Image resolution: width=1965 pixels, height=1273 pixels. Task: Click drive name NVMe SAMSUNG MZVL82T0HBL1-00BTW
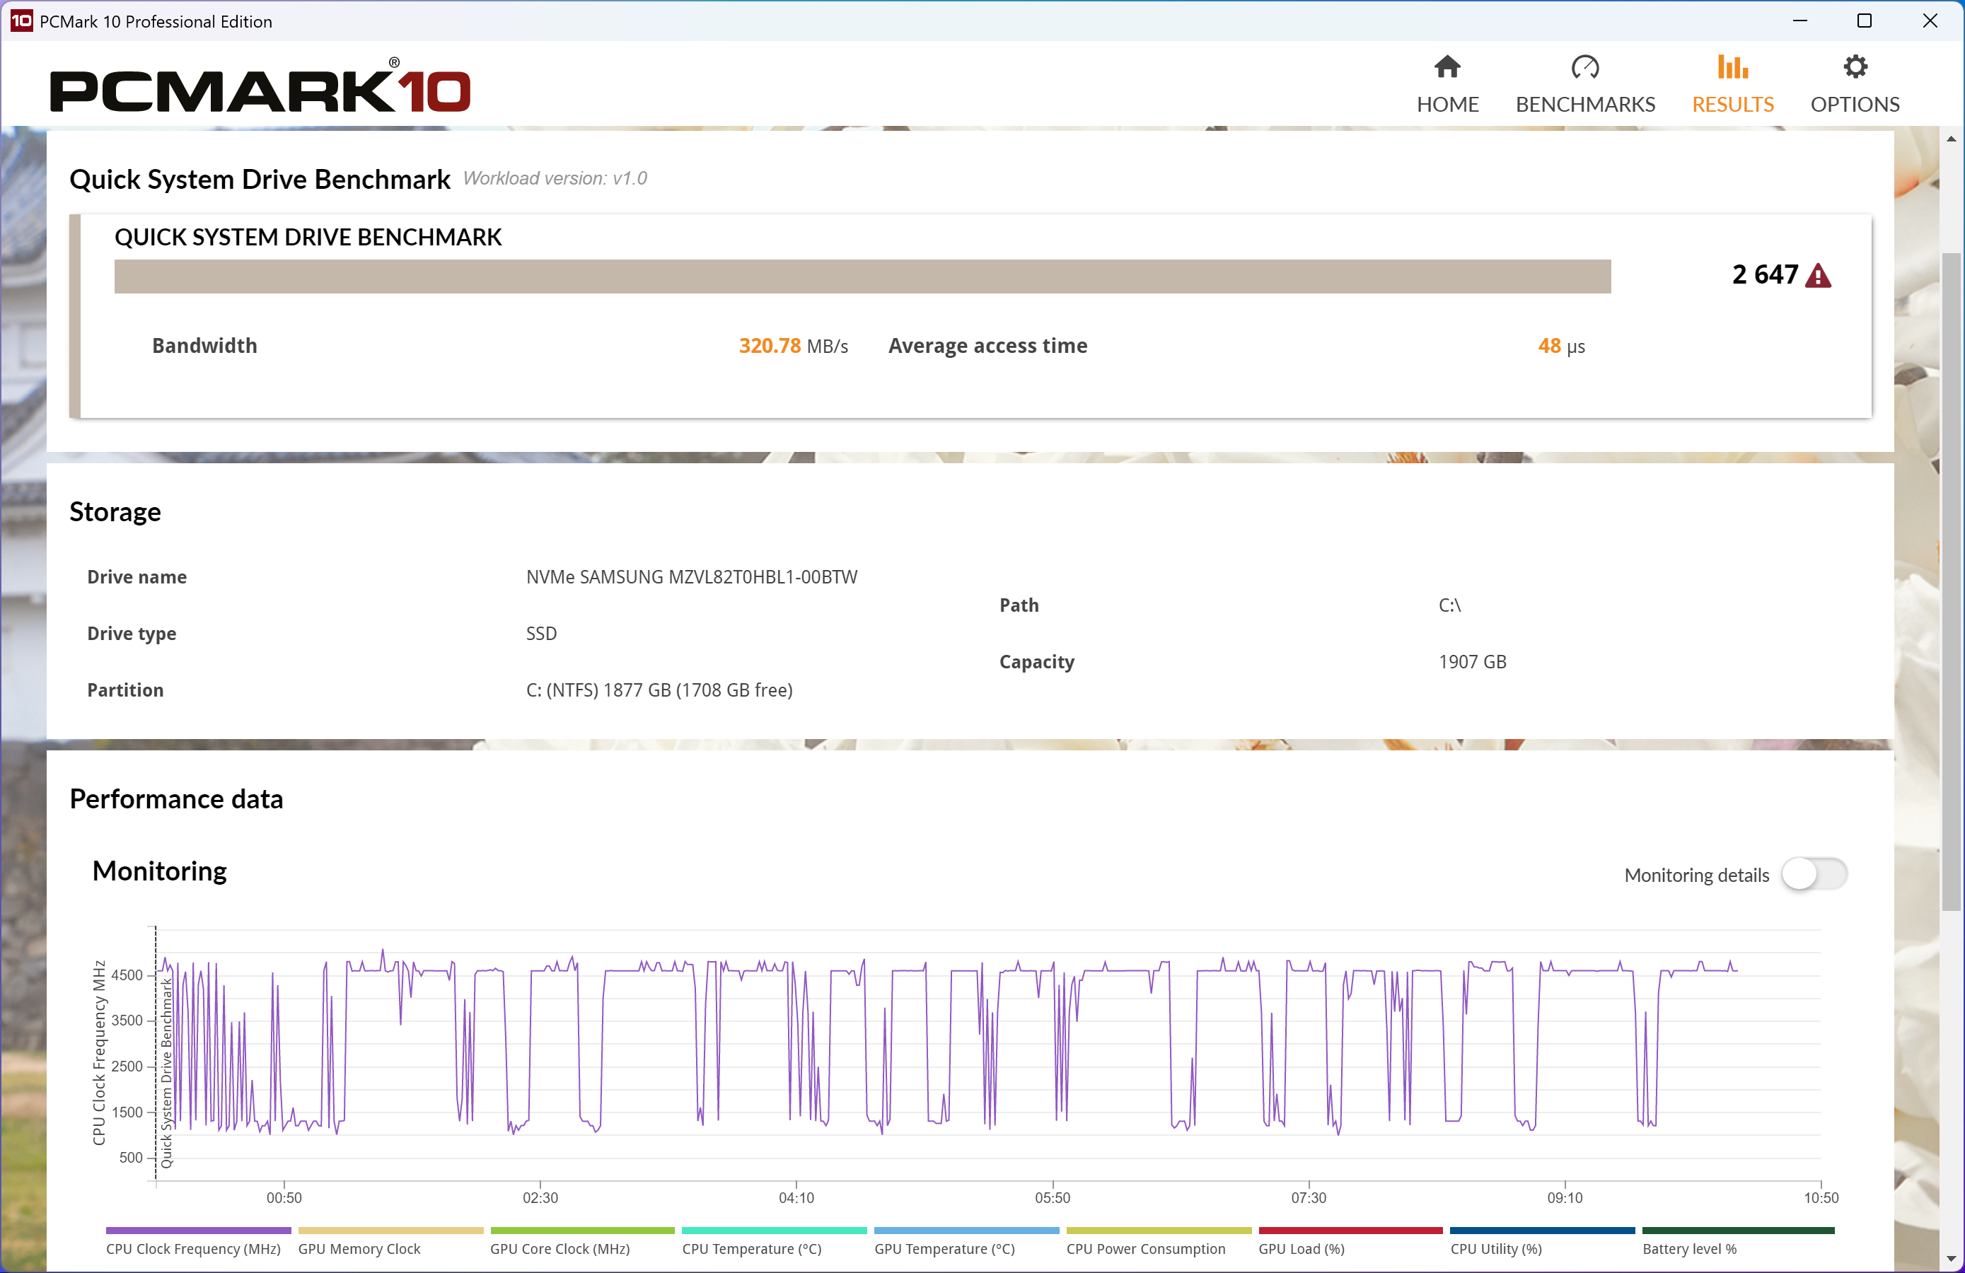pyautogui.click(x=691, y=577)
